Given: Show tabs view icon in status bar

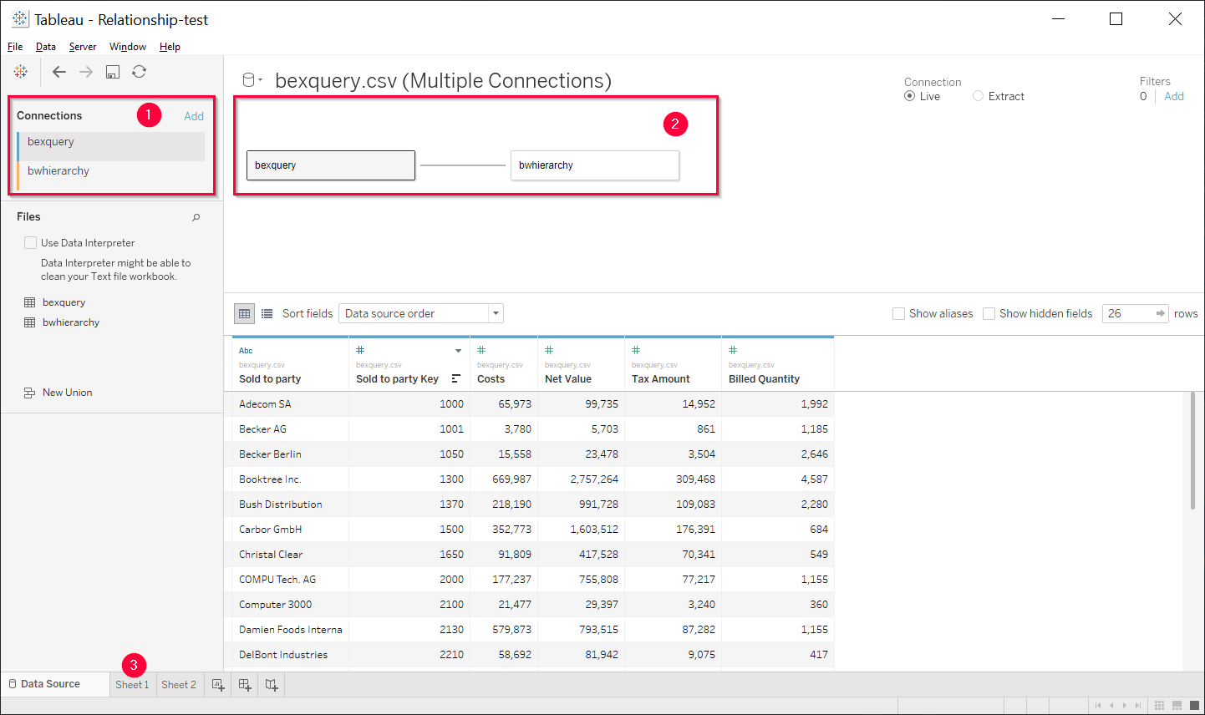Looking at the screenshot, I should (1195, 706).
